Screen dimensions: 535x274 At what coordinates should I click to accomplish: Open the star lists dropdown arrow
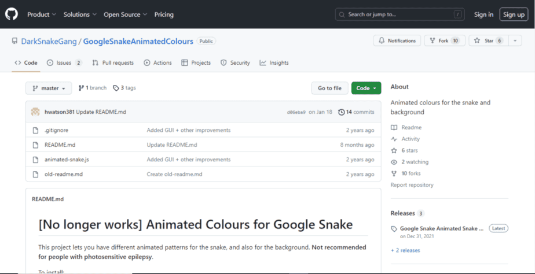point(515,40)
